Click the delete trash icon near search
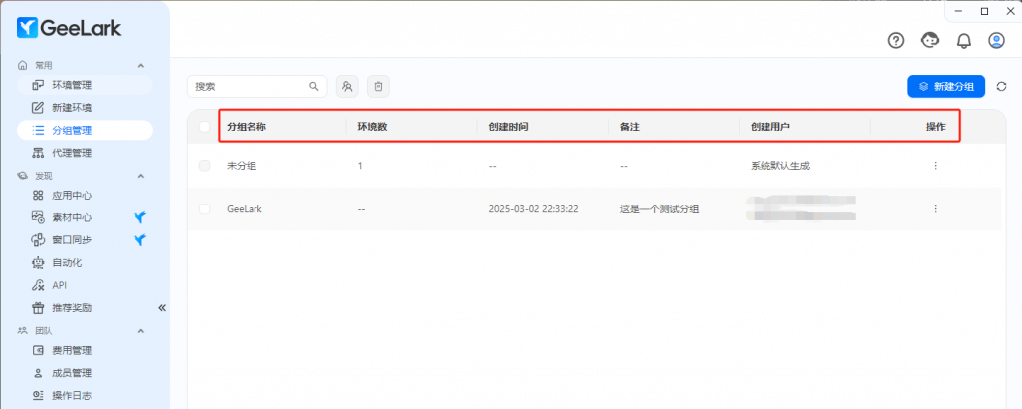The image size is (1022, 409). (x=378, y=87)
